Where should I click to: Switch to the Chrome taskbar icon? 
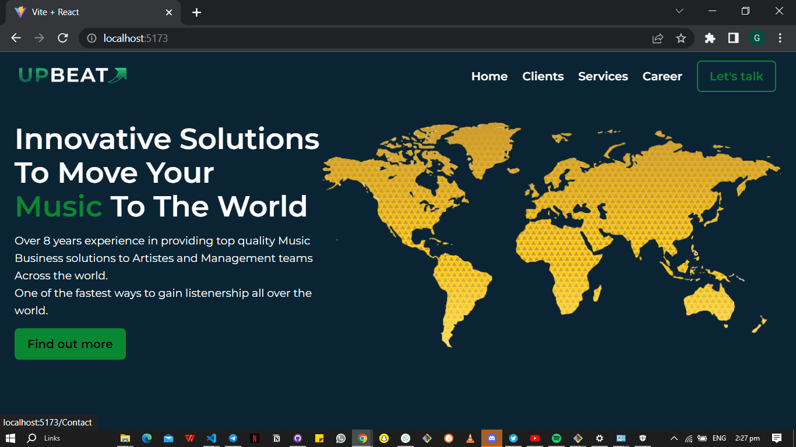(x=362, y=438)
